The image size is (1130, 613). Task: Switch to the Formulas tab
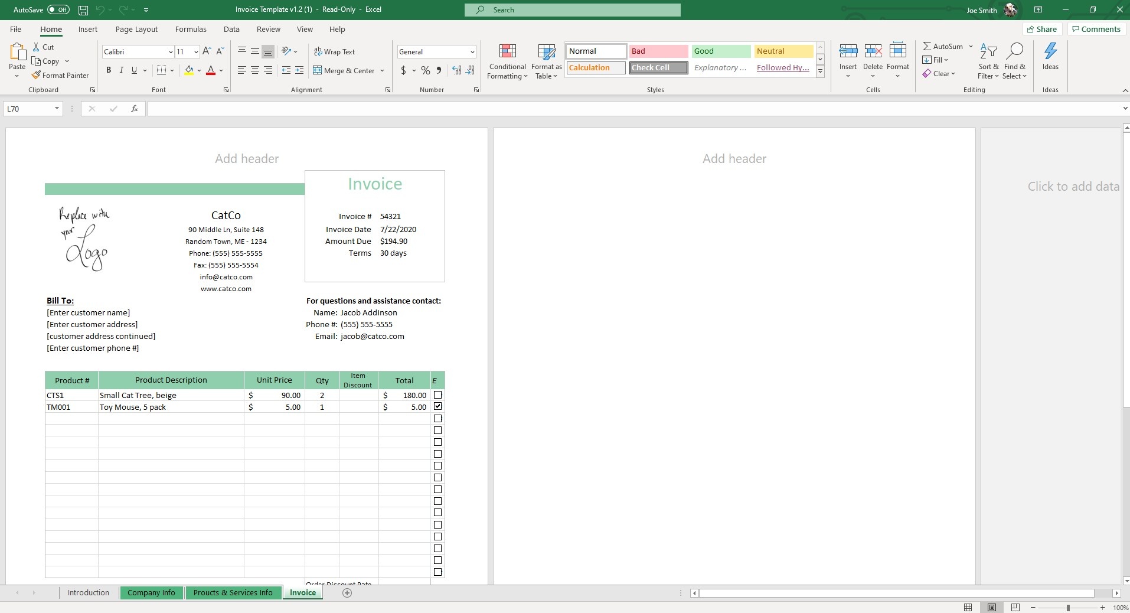pyautogui.click(x=191, y=29)
